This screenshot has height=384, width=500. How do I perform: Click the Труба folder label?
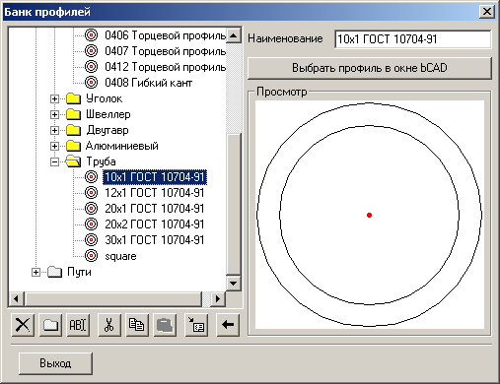pos(101,161)
